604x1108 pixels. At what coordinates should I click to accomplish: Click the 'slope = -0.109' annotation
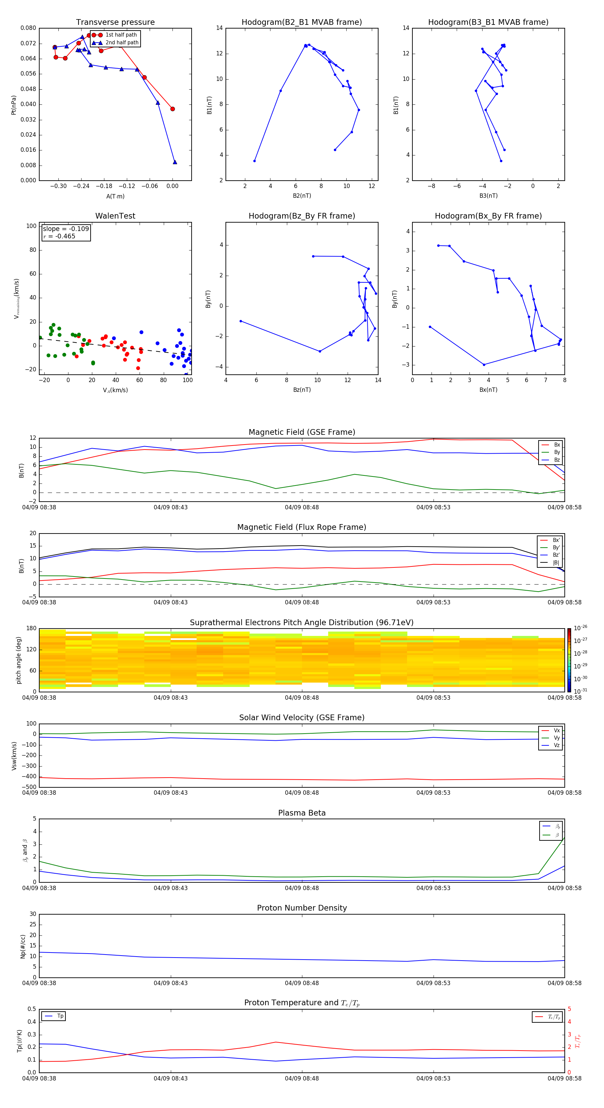(x=66, y=229)
